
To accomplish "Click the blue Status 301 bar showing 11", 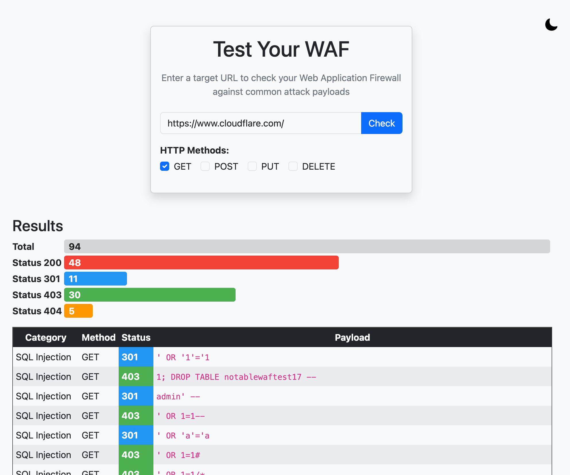I will click(95, 279).
